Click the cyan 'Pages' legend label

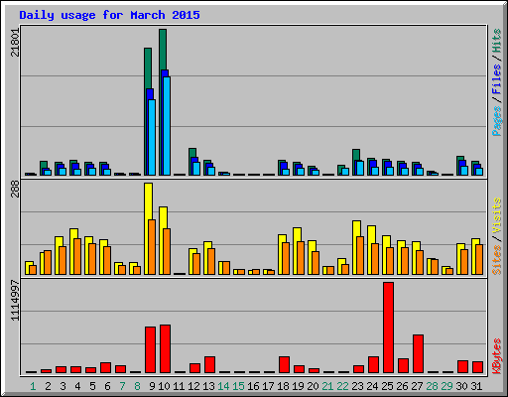(497, 121)
